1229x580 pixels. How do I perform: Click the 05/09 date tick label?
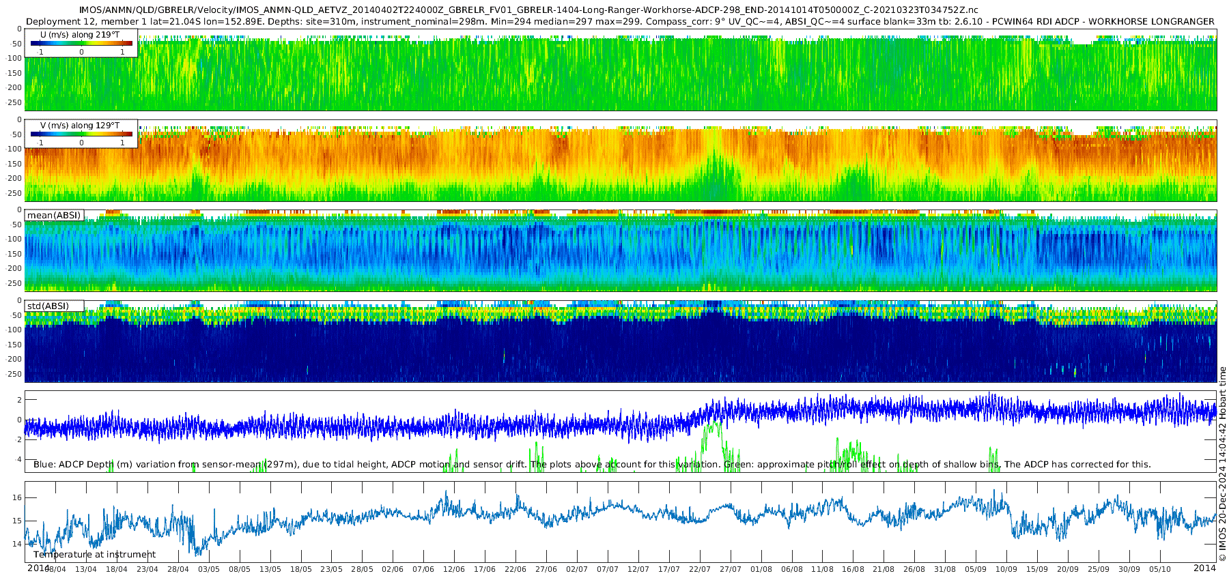coord(976,569)
